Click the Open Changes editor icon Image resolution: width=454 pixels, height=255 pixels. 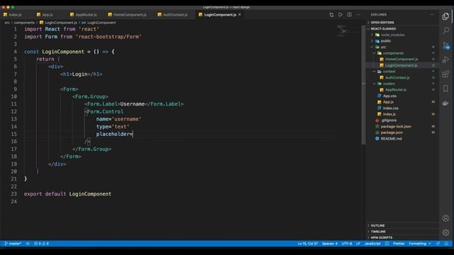331,15
